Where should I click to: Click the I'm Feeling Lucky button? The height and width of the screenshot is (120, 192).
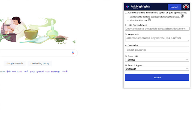click(x=40, y=63)
